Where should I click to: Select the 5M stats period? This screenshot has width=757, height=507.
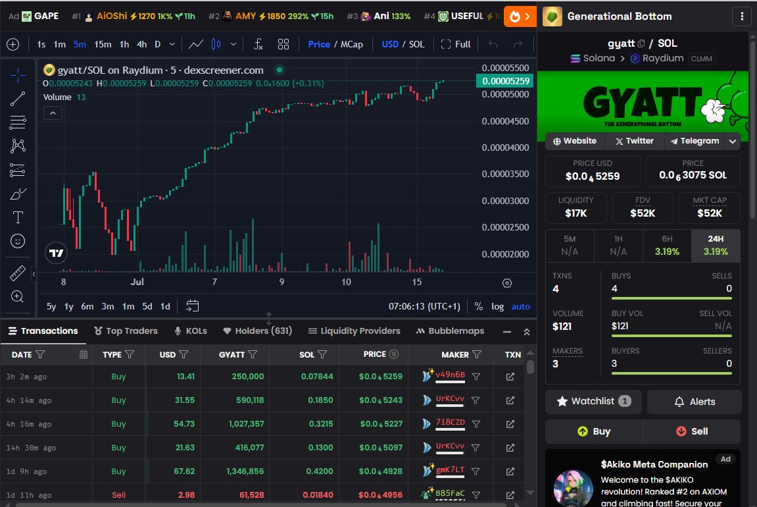[x=570, y=246]
